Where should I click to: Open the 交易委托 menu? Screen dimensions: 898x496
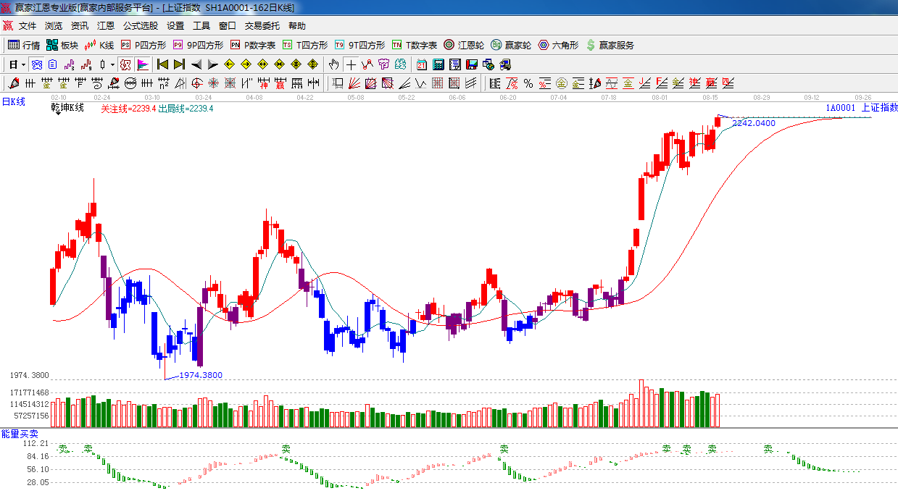(262, 26)
